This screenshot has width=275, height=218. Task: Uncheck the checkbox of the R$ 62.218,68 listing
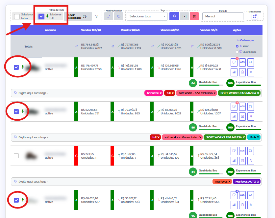(16, 111)
